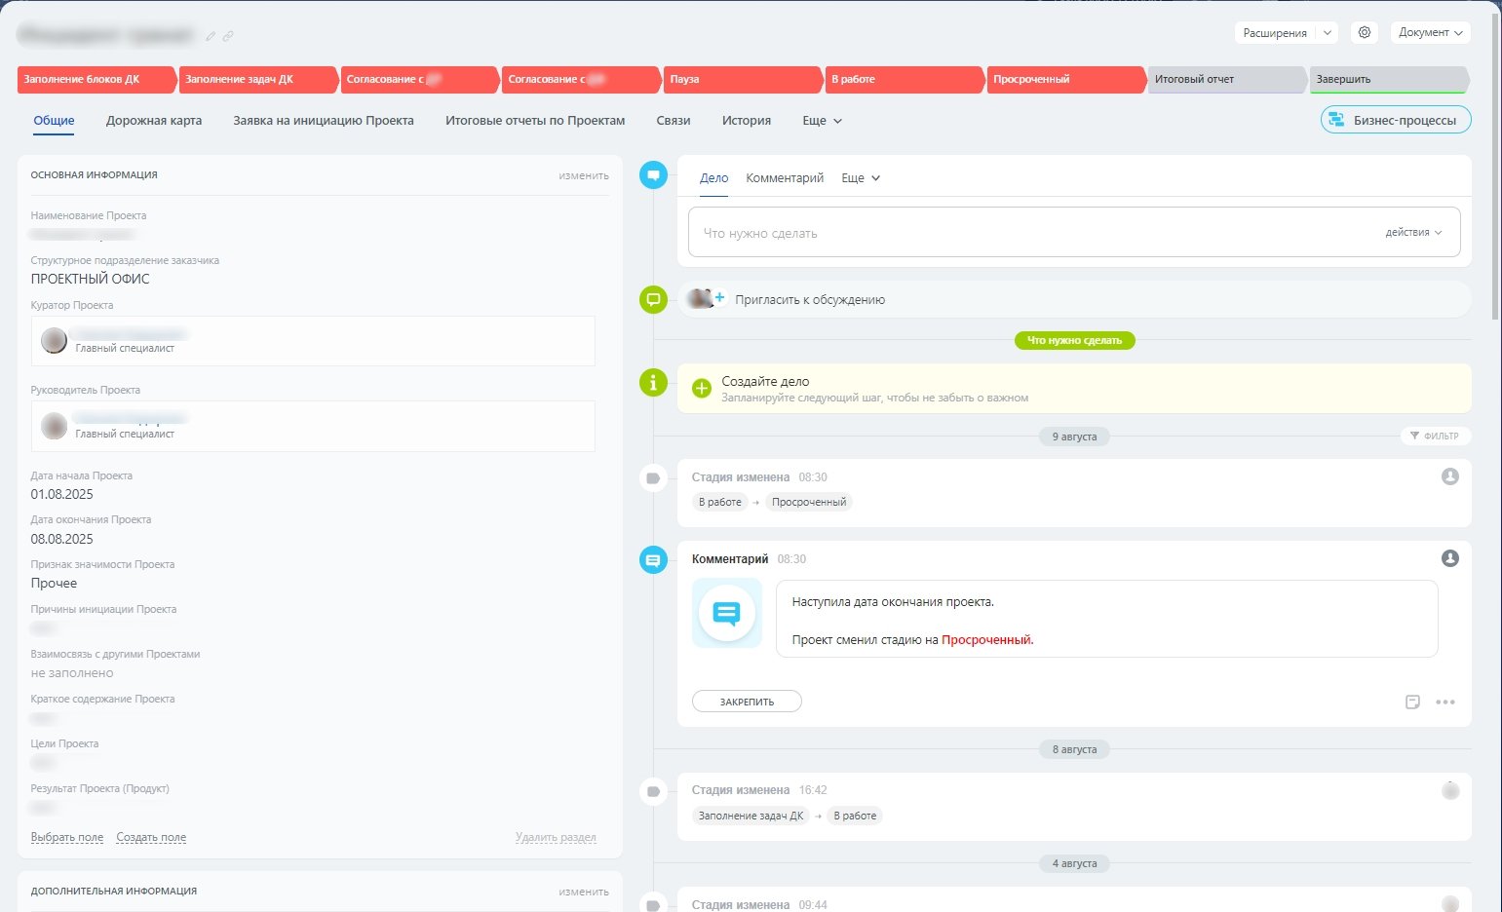Expand the Расширения dropdown arrow
The width and height of the screenshot is (1502, 912).
click(x=1327, y=32)
